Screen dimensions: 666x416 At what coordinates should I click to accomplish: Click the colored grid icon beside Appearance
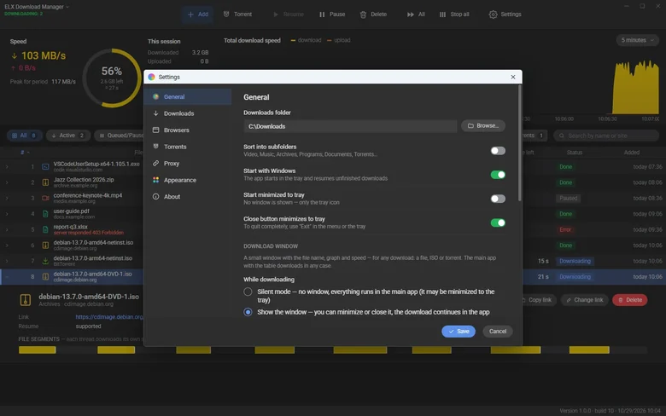(156, 180)
